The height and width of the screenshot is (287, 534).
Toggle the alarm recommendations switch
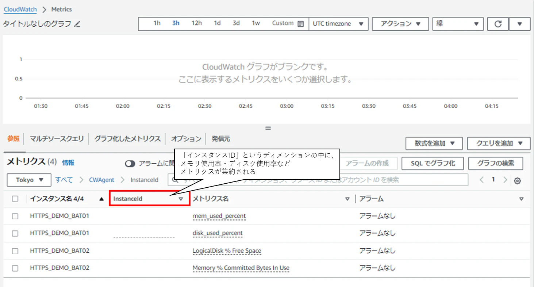tap(130, 164)
